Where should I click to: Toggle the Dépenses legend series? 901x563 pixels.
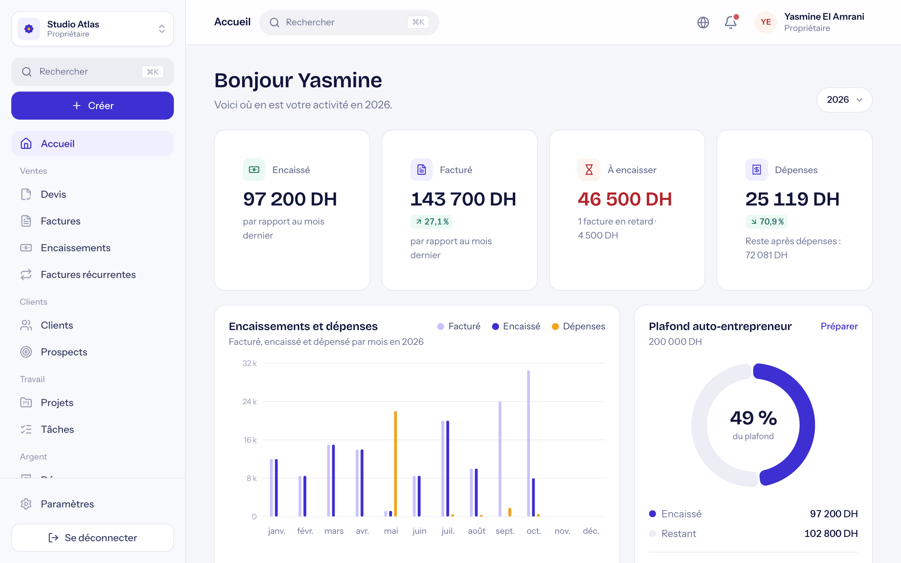point(578,326)
